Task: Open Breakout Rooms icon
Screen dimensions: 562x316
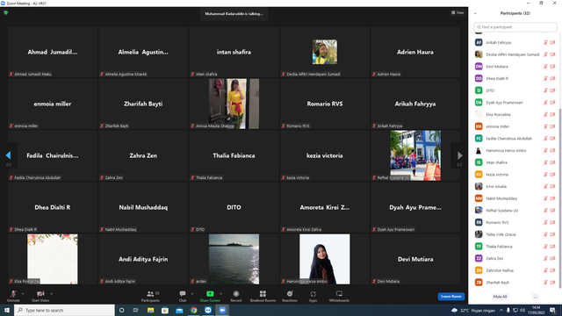Action: pyautogui.click(x=263, y=294)
